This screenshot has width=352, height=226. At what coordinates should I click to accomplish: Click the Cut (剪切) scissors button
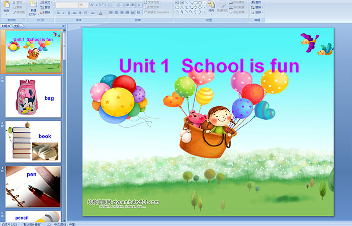(17, 2)
